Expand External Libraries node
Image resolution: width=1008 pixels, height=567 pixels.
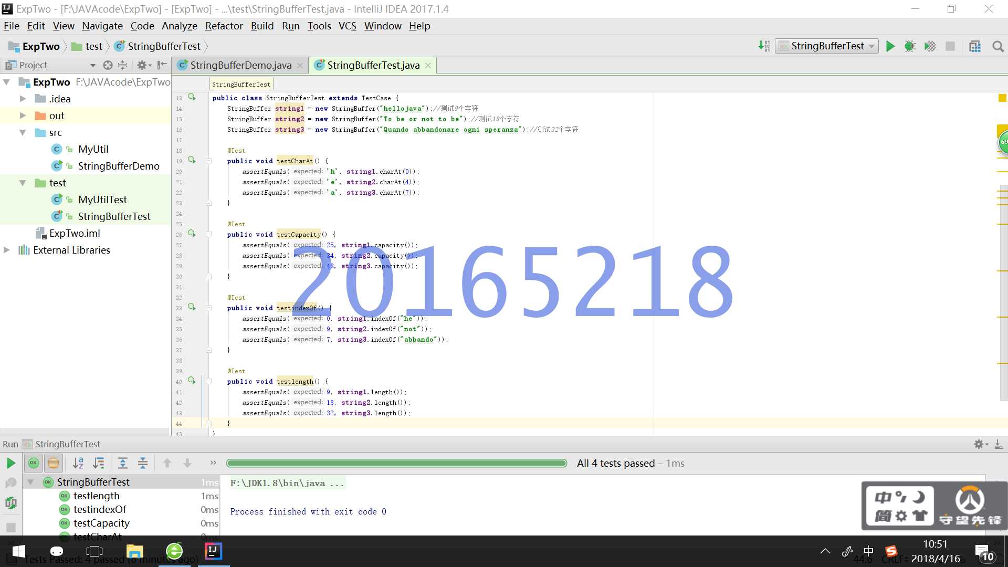[7, 250]
